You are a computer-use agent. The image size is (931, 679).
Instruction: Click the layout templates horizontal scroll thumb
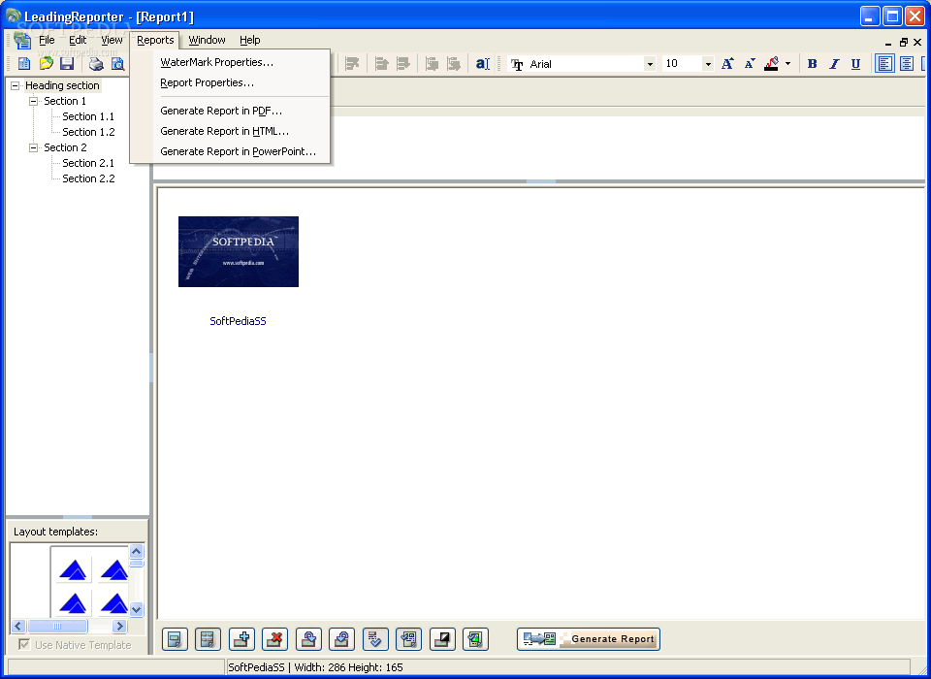pyautogui.click(x=57, y=626)
